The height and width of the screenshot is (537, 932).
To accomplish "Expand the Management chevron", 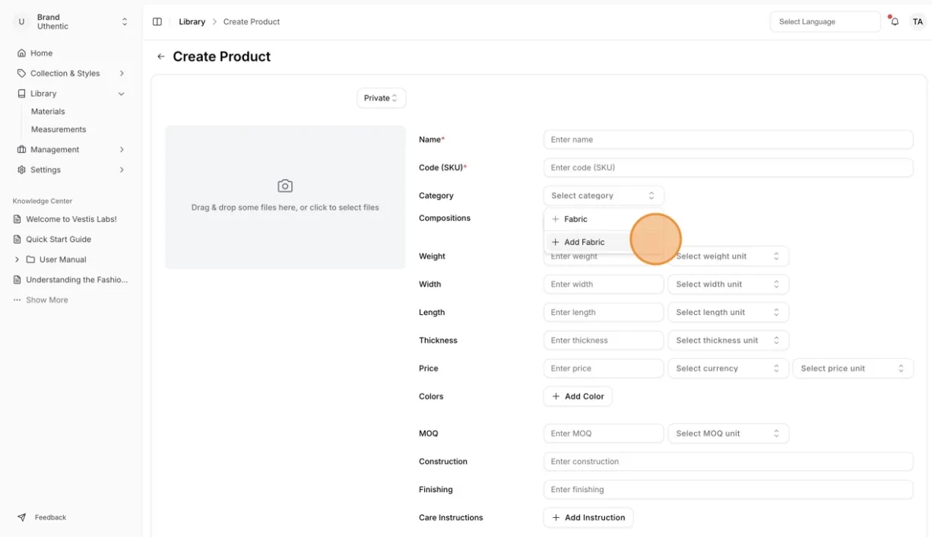I will click(122, 150).
